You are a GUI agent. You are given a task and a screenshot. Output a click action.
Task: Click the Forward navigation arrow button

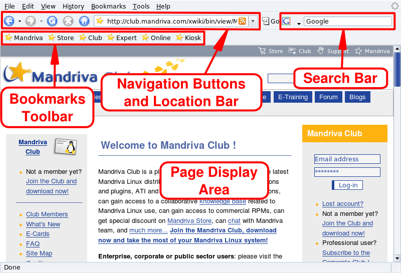31,21
